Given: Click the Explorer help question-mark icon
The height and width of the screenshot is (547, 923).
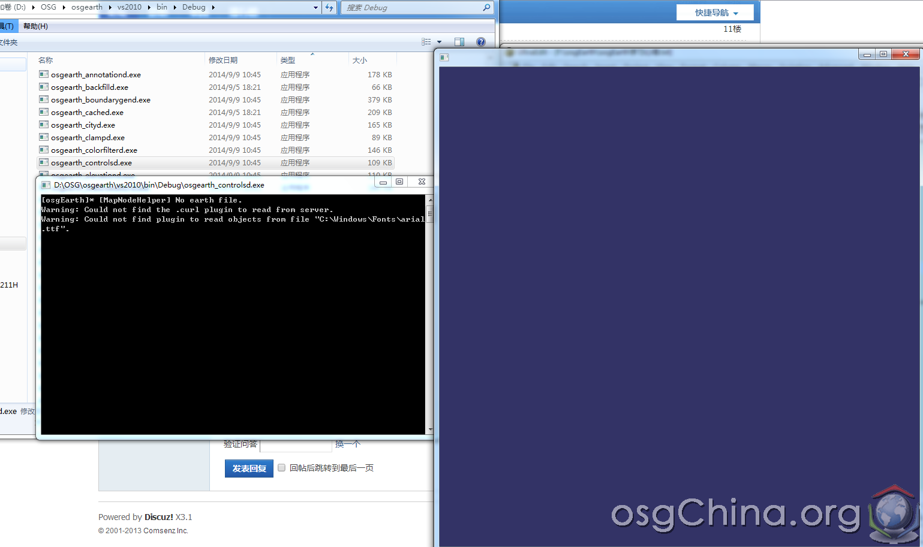Looking at the screenshot, I should (480, 42).
